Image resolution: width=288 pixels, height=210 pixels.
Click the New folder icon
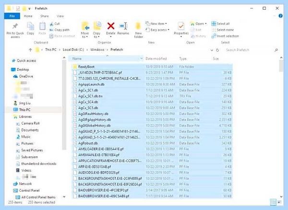tap(138, 26)
